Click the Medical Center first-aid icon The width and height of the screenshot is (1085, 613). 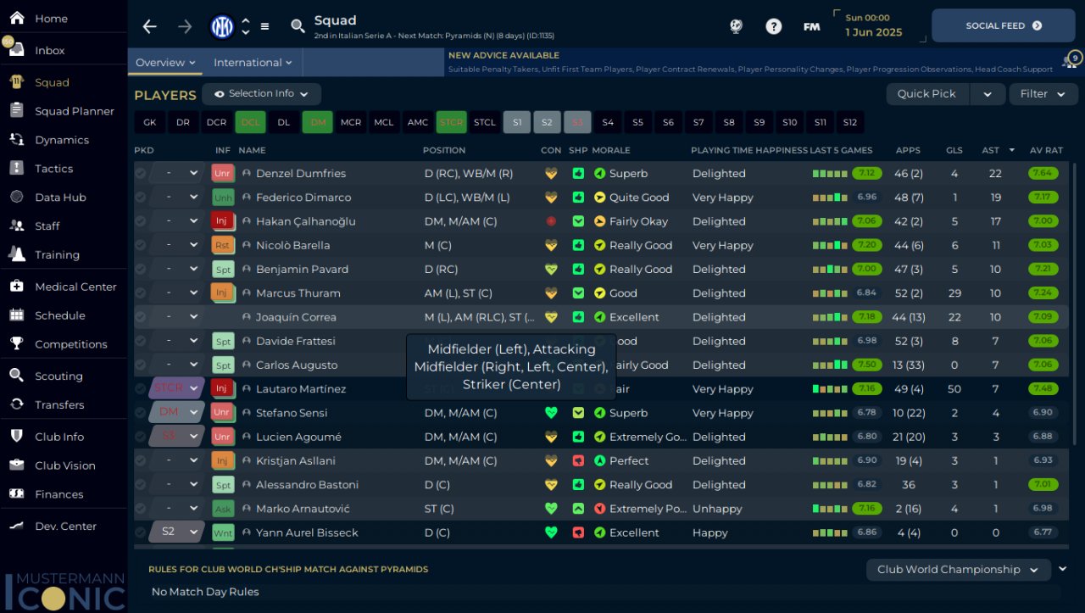[16, 287]
